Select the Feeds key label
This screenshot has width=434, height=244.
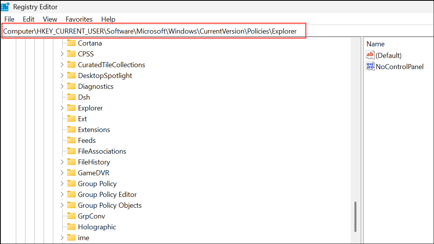[87, 140]
